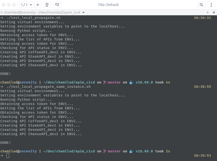Viewport: 217px width, 161px height.
Task: Click the timestamp 10:39:53
Action: pyautogui.click(x=202, y=156)
